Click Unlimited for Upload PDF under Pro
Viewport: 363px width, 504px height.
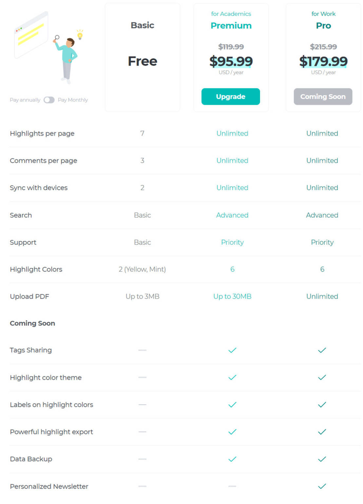click(x=322, y=296)
